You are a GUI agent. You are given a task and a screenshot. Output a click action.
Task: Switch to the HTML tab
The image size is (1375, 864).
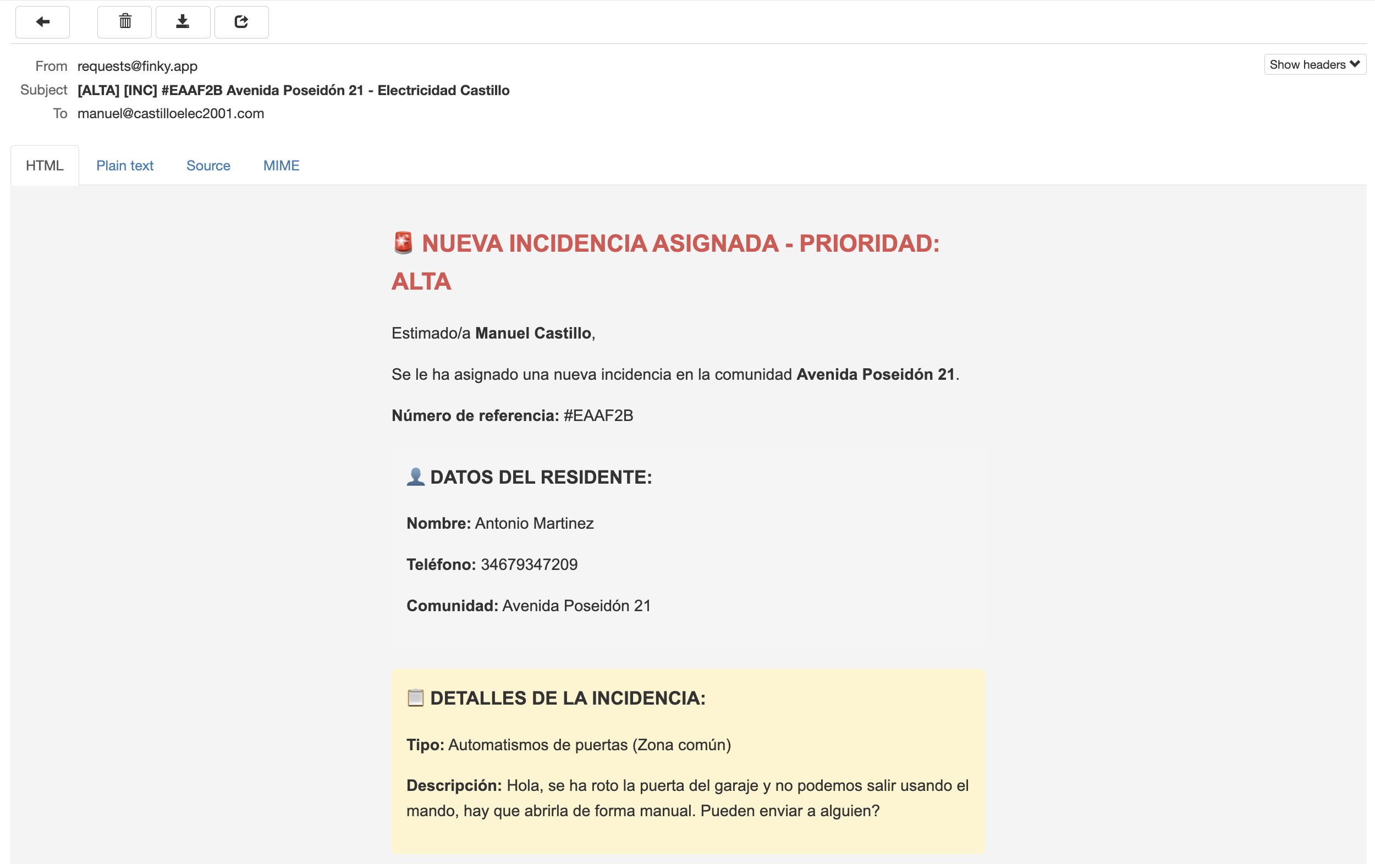(44, 165)
